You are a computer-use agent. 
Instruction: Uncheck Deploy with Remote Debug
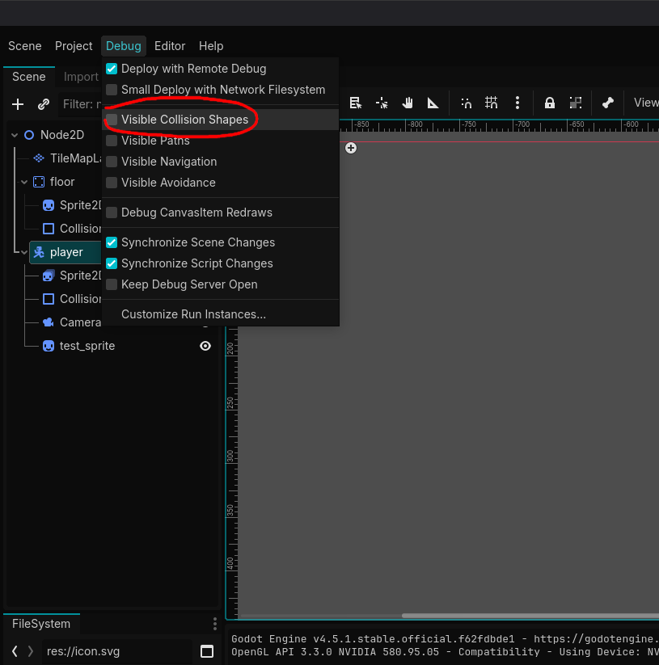click(112, 69)
